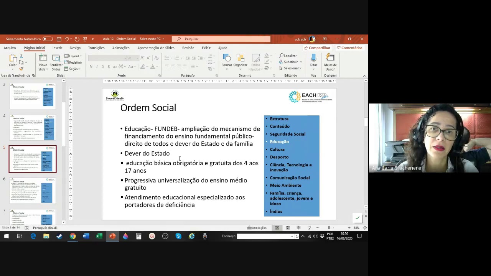Toggle the Anotações notes pane

tap(257, 228)
